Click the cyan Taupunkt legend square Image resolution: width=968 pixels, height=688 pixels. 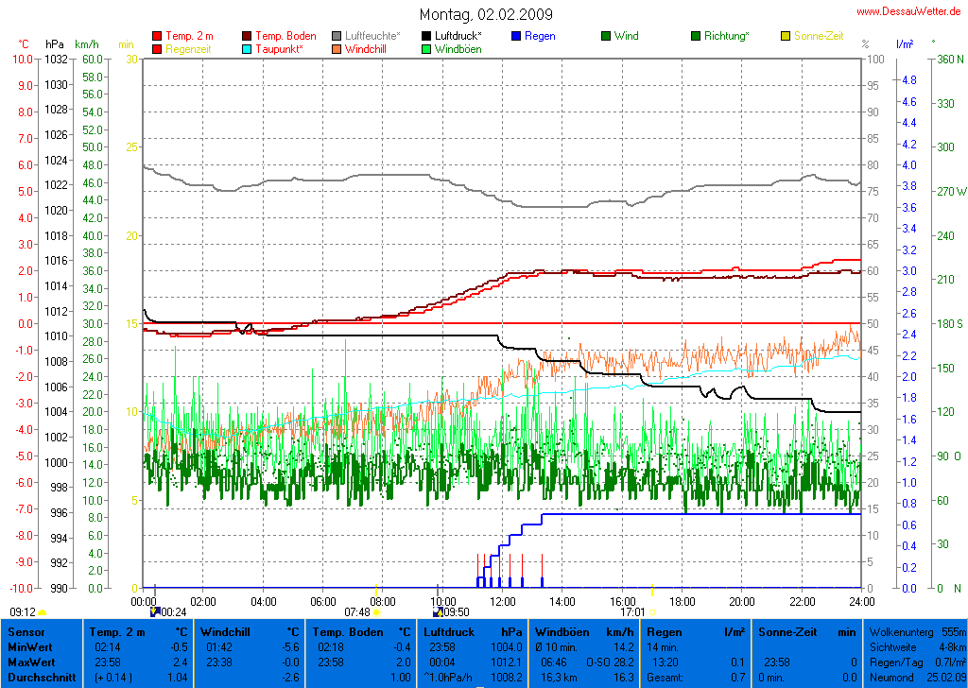(x=248, y=48)
